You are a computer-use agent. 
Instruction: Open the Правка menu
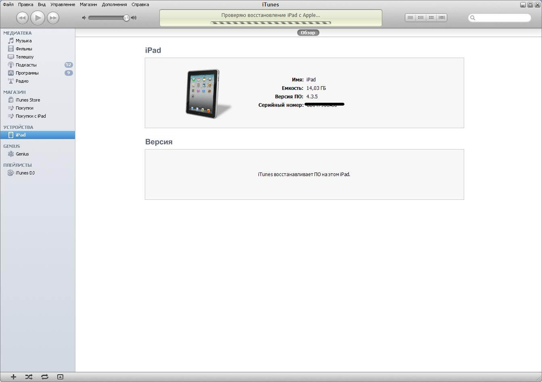pos(26,4)
